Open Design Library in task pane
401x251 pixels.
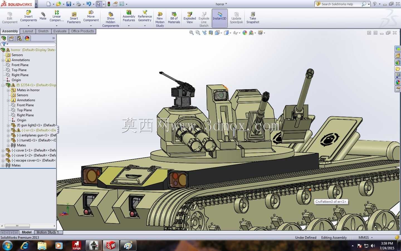pyautogui.click(x=398, y=62)
